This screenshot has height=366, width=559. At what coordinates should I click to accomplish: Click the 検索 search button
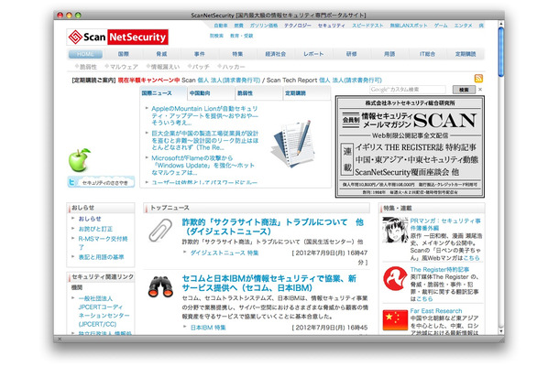click(x=466, y=90)
